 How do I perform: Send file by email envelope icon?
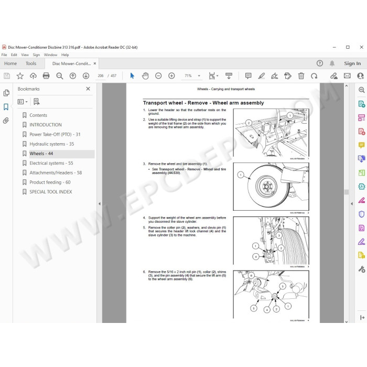click(x=347, y=75)
